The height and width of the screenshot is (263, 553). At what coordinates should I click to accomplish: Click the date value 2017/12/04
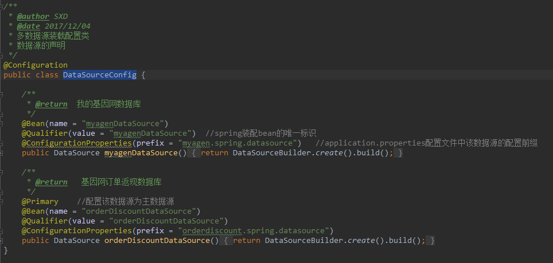pyautogui.click(x=68, y=26)
